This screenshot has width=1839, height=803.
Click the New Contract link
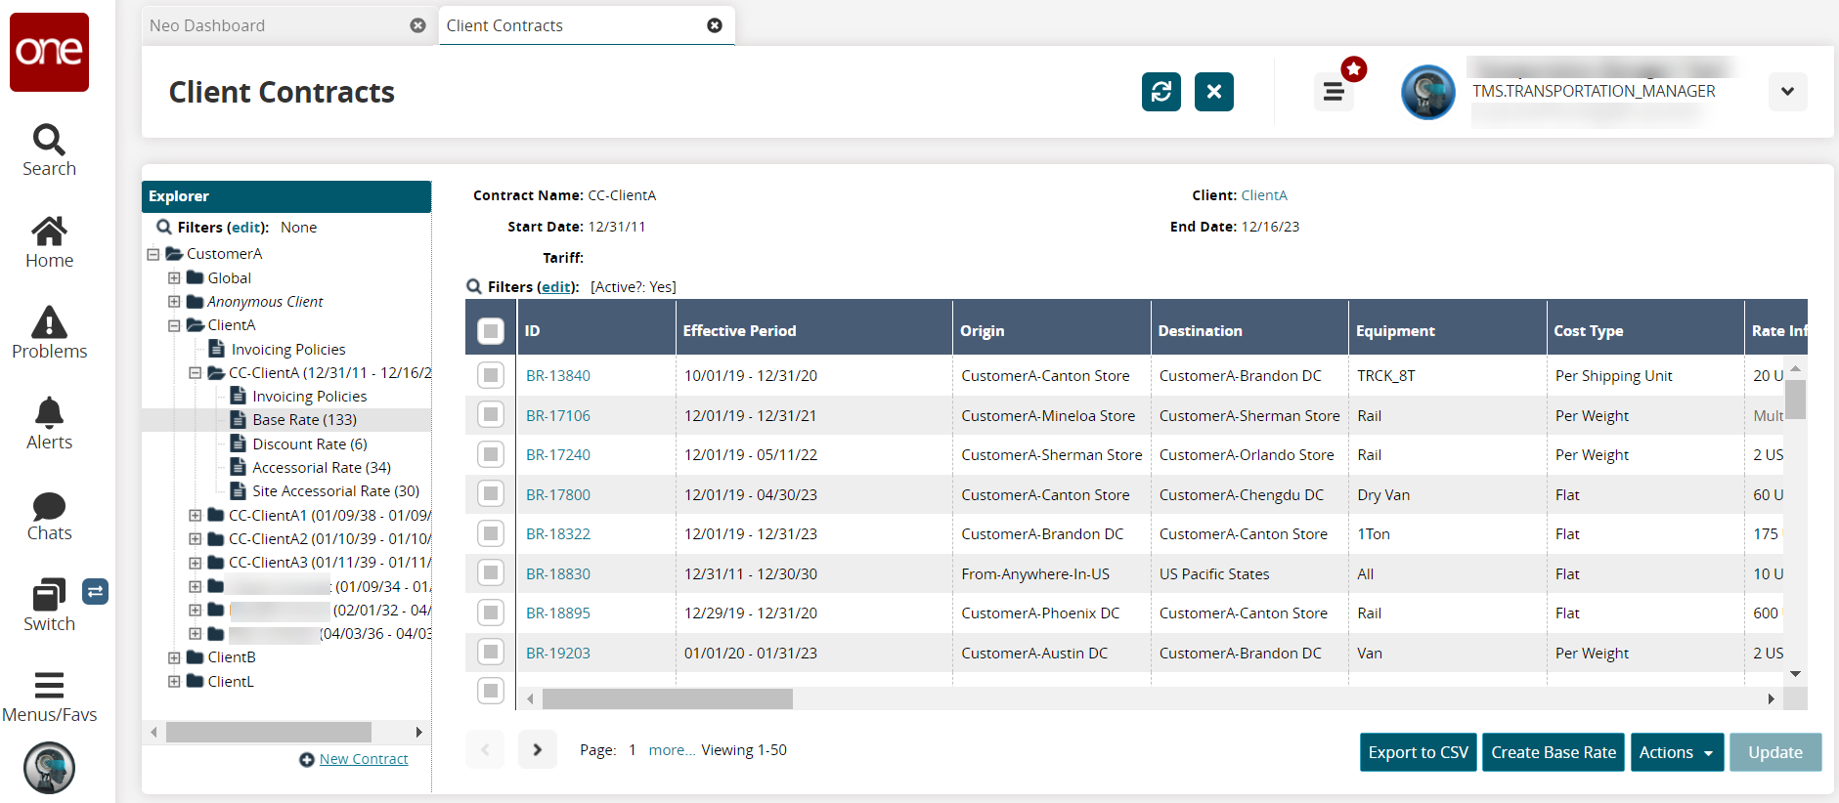point(364,759)
